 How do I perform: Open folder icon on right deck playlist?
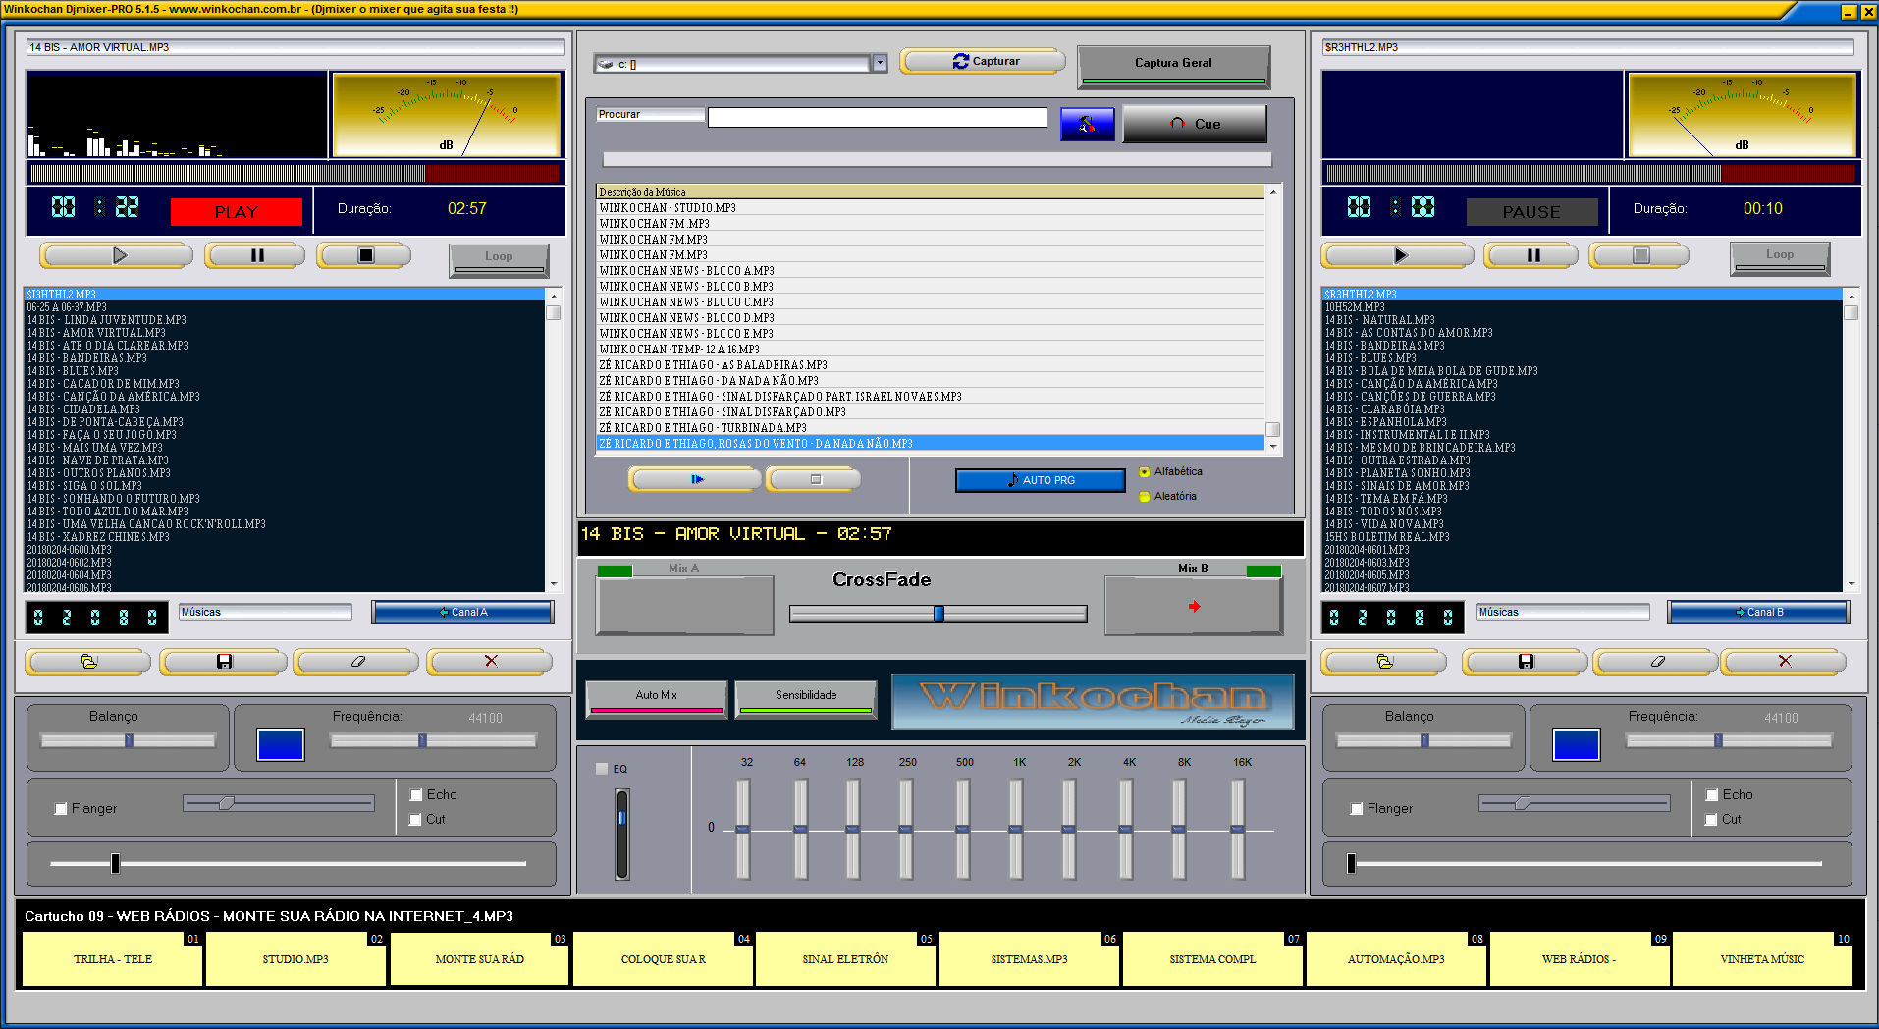[1384, 662]
